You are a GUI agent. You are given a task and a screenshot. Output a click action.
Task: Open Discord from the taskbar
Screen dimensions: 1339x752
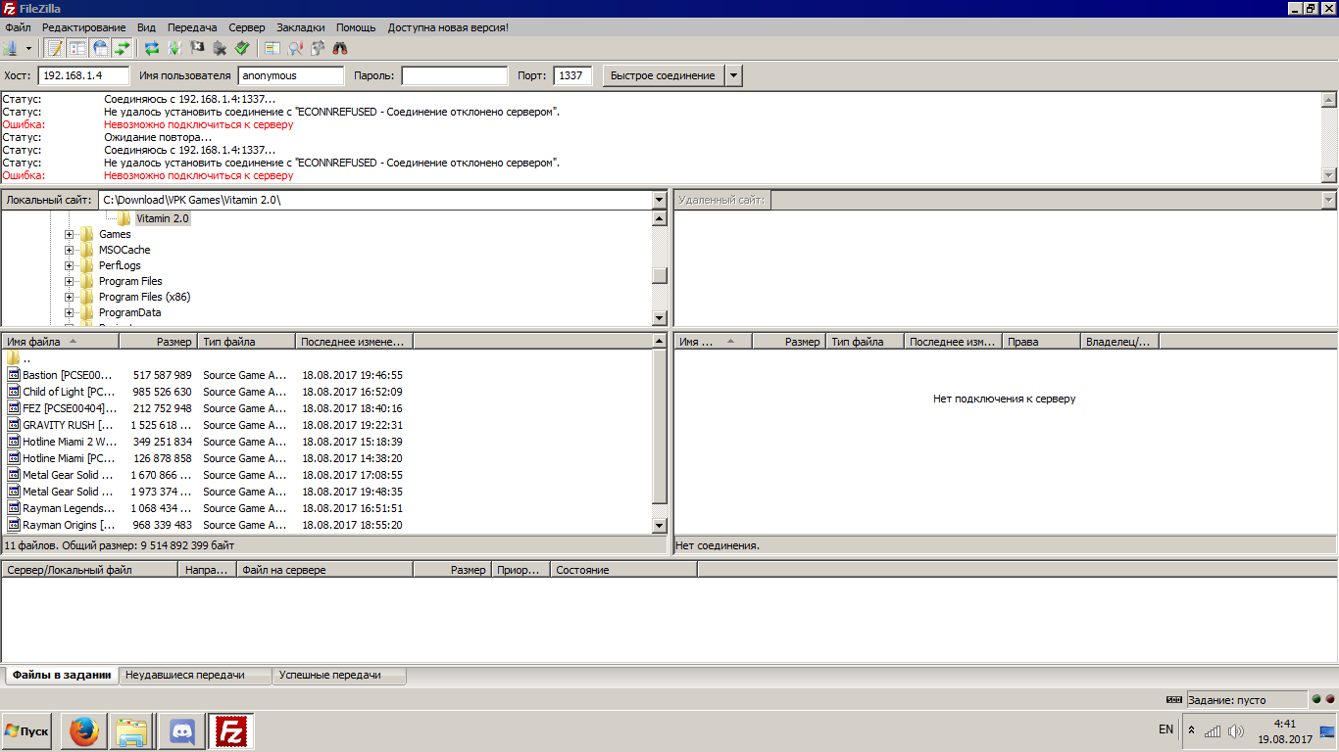pos(182,730)
